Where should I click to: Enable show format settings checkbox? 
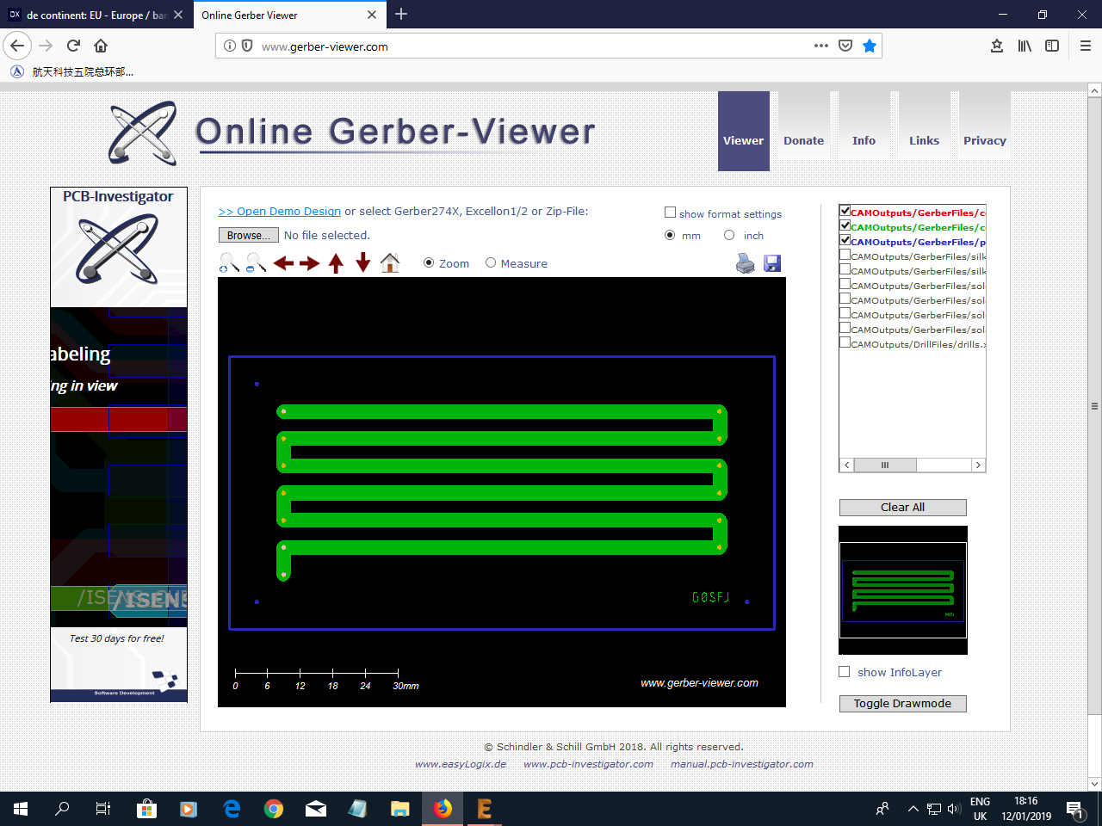click(670, 213)
